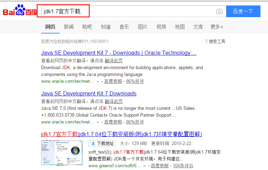268x170 pixels.
Task: Expand dropdown arrow beside second oracle.com URL
Action: (x=98, y=122)
